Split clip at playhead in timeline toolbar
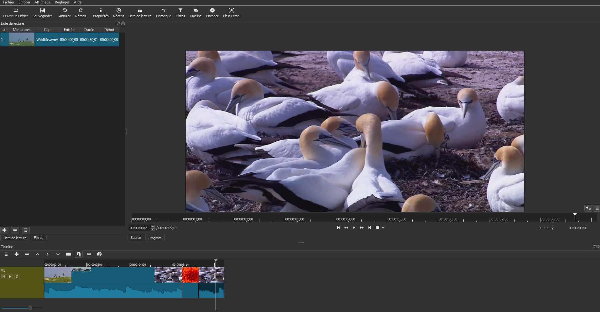The height and width of the screenshot is (312, 600). (68, 254)
